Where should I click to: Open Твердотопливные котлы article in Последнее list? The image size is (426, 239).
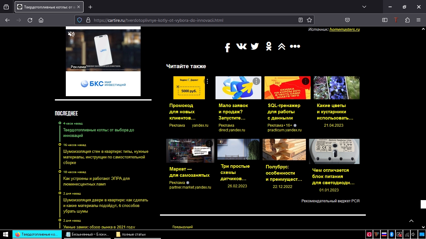pos(99,133)
